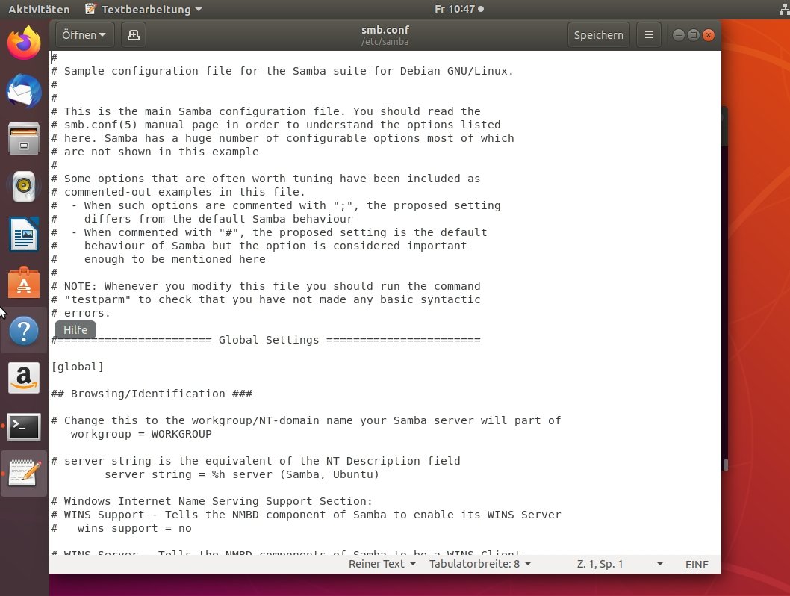The image size is (790, 596).
Task: Select the Text Editor icon in the dock
Action: point(24,474)
